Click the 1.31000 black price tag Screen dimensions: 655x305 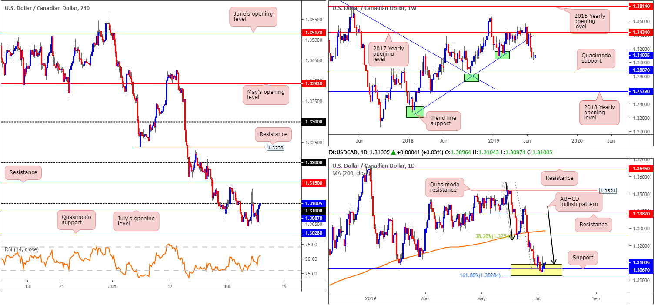[x=313, y=210]
